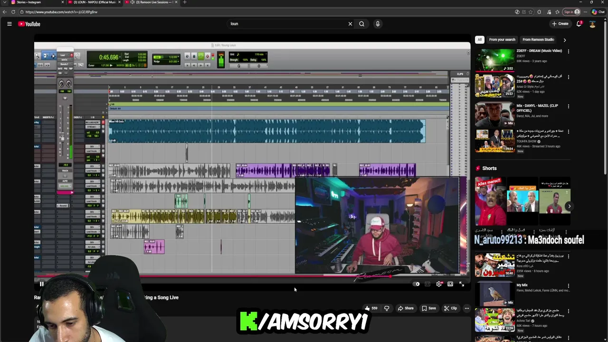
Task: Select the All filter chip
Action: pyautogui.click(x=480, y=40)
